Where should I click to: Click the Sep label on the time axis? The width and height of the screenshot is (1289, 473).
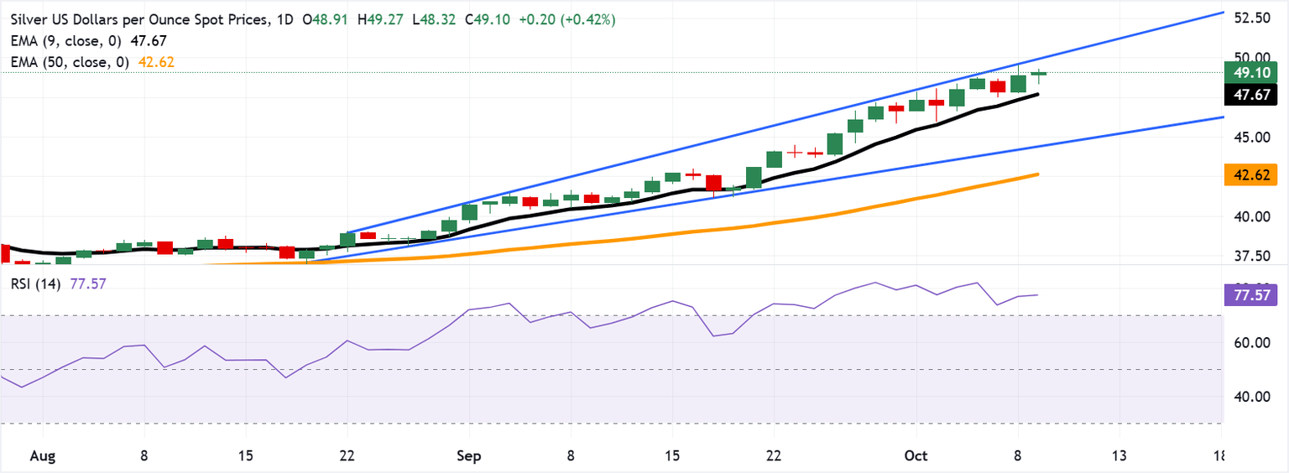coord(469,456)
